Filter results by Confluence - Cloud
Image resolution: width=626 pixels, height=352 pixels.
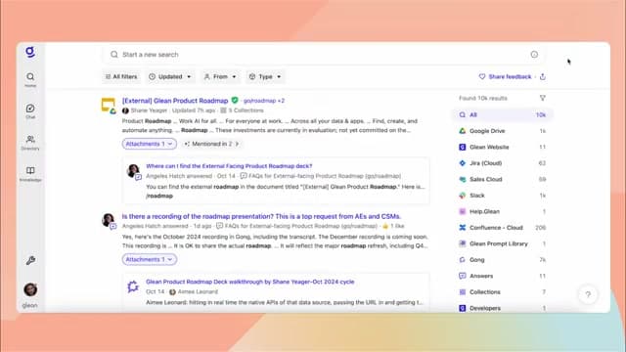pos(502,228)
